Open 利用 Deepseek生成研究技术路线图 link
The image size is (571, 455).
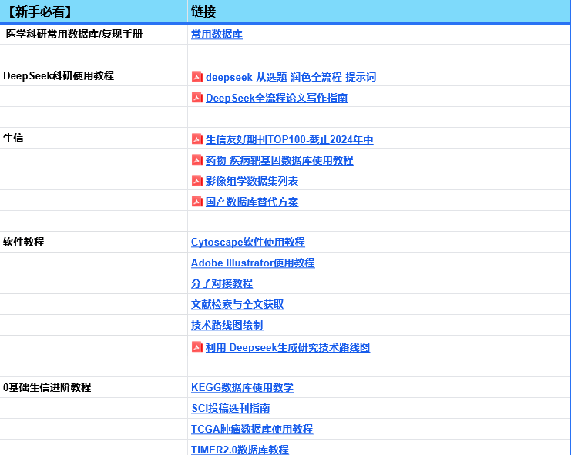point(287,347)
